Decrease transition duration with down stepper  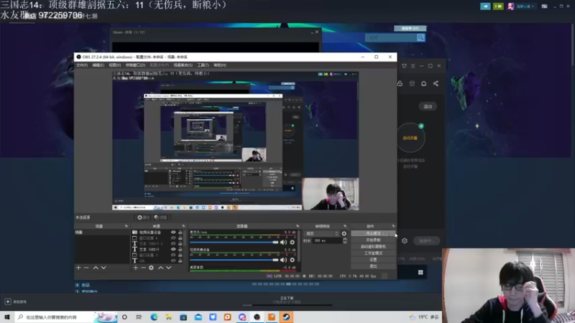click(x=345, y=242)
